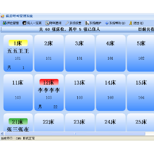
Task: Click the window title 病房呼叫管理系统
Action: [x=19, y=16]
